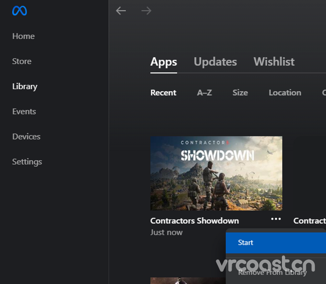Switch to the Wishlist tab
The height and width of the screenshot is (284, 326).
click(274, 62)
